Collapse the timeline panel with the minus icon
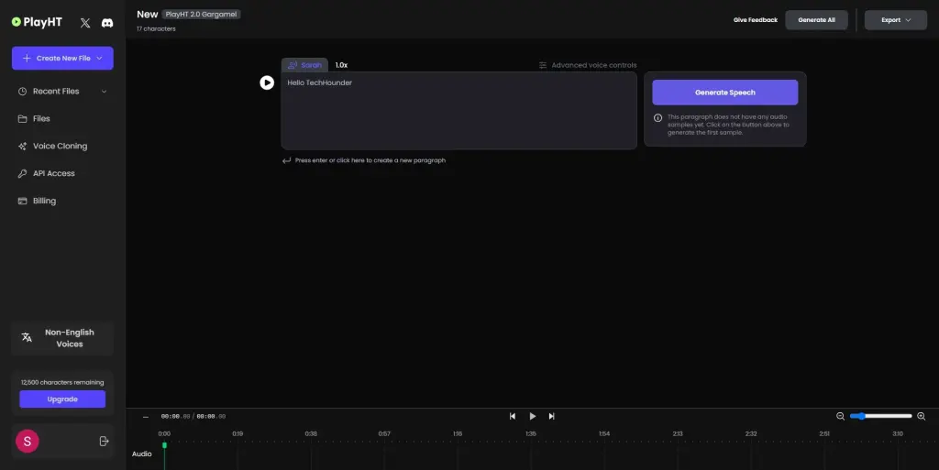This screenshot has height=470, width=939. tap(145, 416)
